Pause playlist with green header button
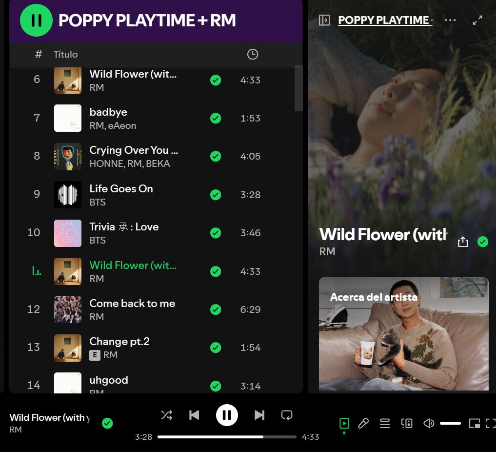The height and width of the screenshot is (452, 496). (36, 21)
